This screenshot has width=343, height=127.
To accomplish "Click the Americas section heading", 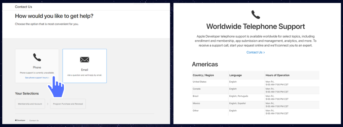I will click(x=205, y=64).
